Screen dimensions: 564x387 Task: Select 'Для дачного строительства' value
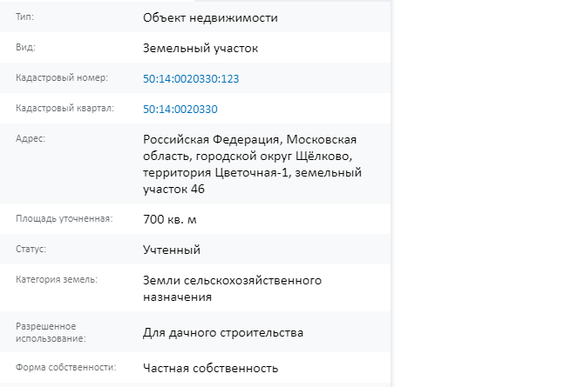[223, 333]
